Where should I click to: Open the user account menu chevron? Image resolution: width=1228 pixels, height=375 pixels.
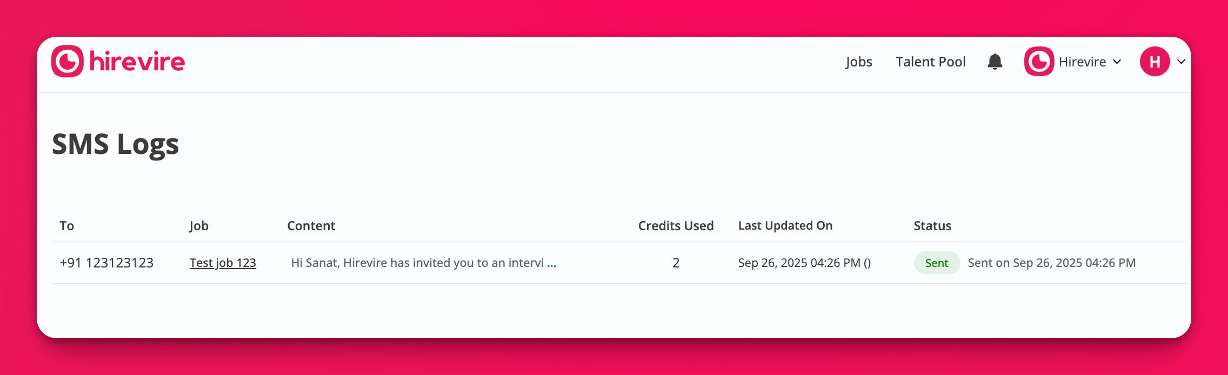click(x=1182, y=62)
